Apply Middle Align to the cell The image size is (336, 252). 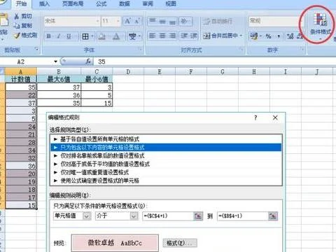tap(162, 21)
